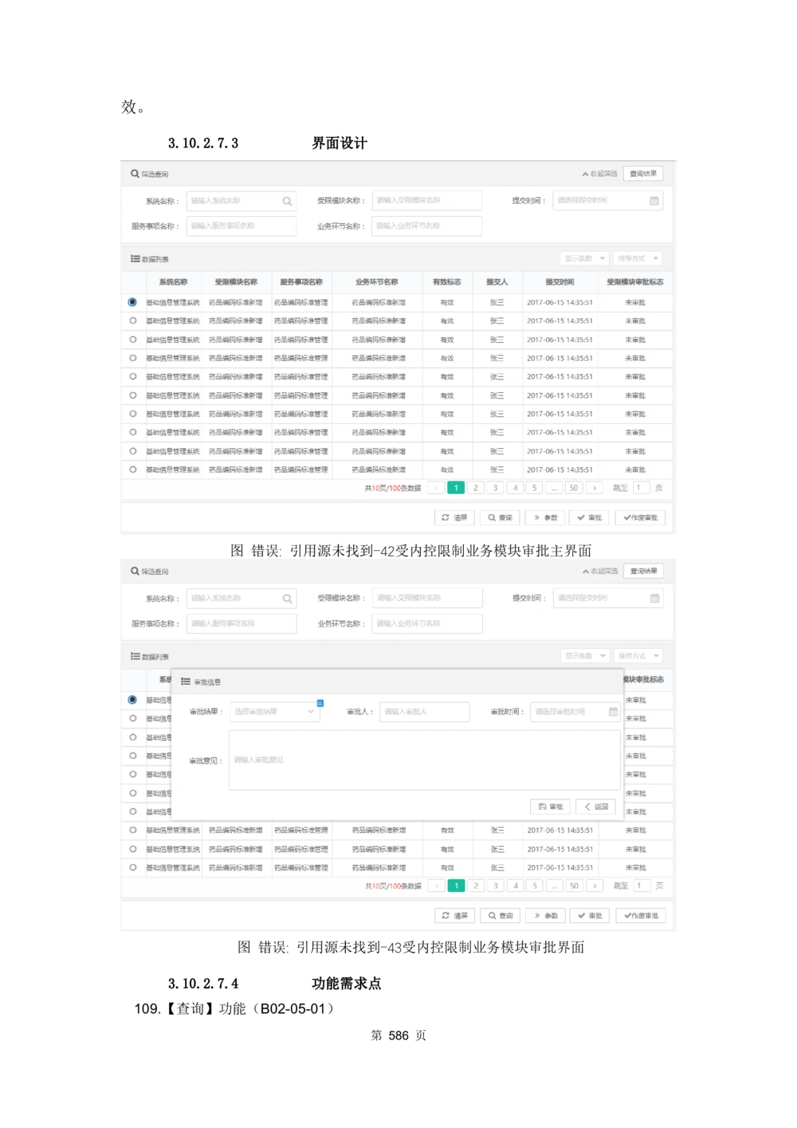
Task: Click the checkmark 审批 icon in footer
Action: (x=579, y=517)
